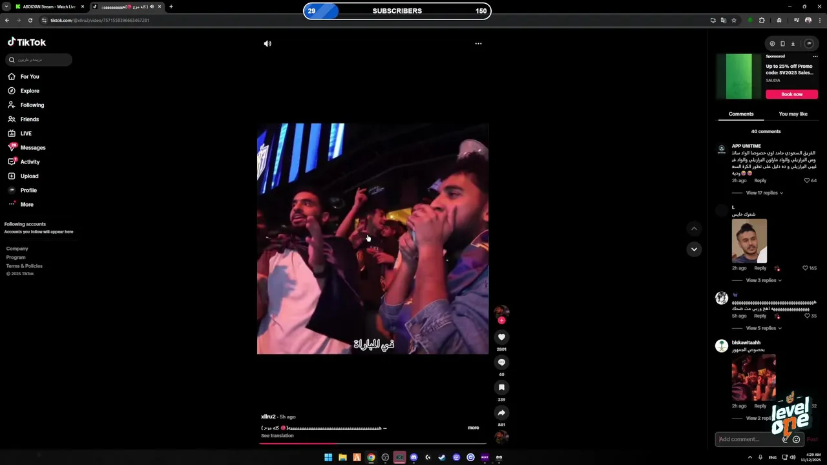Like the comment with 165 likes
This screenshot has width=827, height=465.
[806, 268]
